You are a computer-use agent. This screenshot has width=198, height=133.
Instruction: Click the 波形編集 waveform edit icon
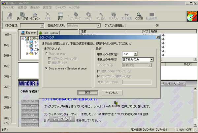tap(126, 16)
